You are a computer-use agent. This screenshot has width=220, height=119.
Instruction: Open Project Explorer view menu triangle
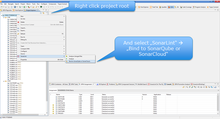47,13
